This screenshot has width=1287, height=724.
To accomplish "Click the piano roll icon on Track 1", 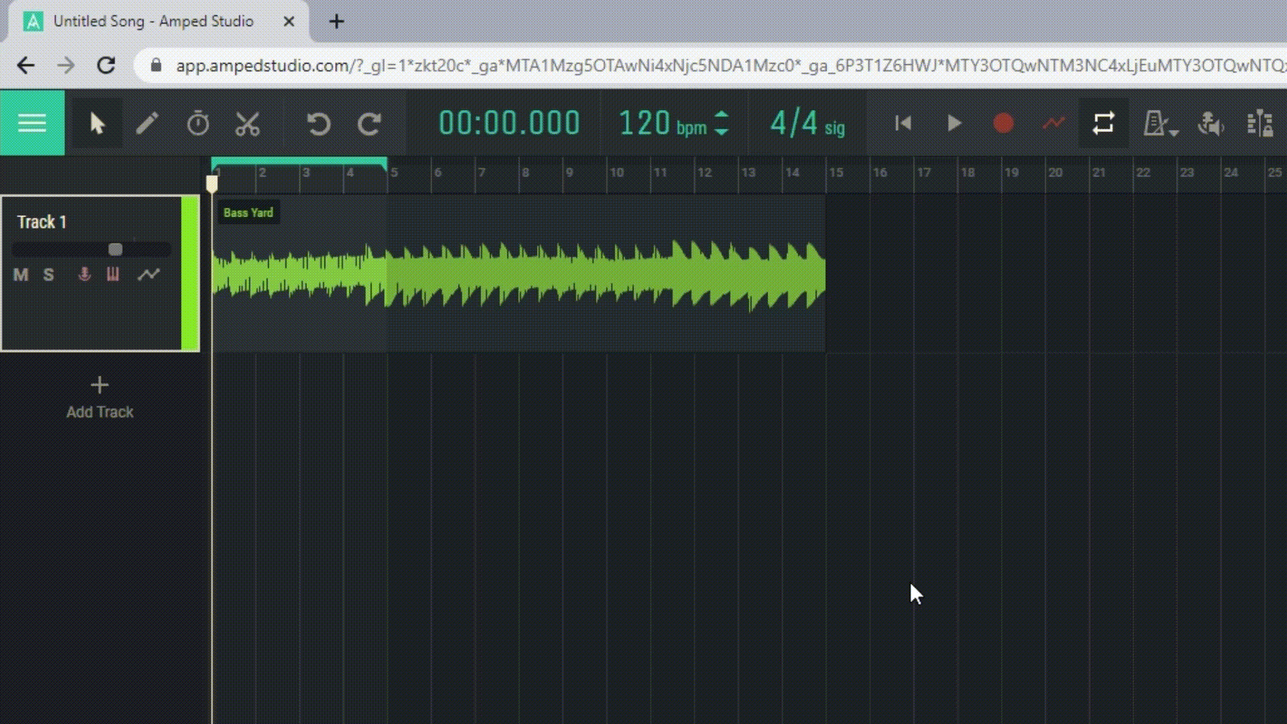I will (113, 274).
